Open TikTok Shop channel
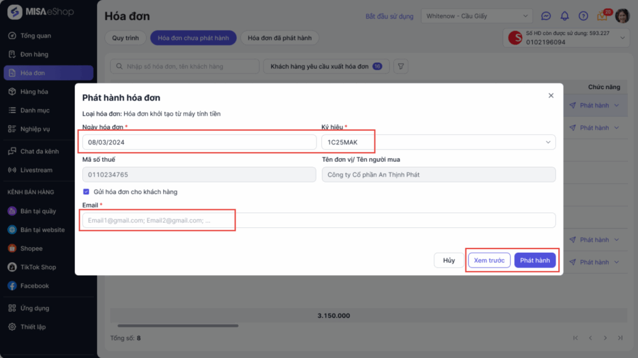The height and width of the screenshot is (358, 638). tap(37, 267)
